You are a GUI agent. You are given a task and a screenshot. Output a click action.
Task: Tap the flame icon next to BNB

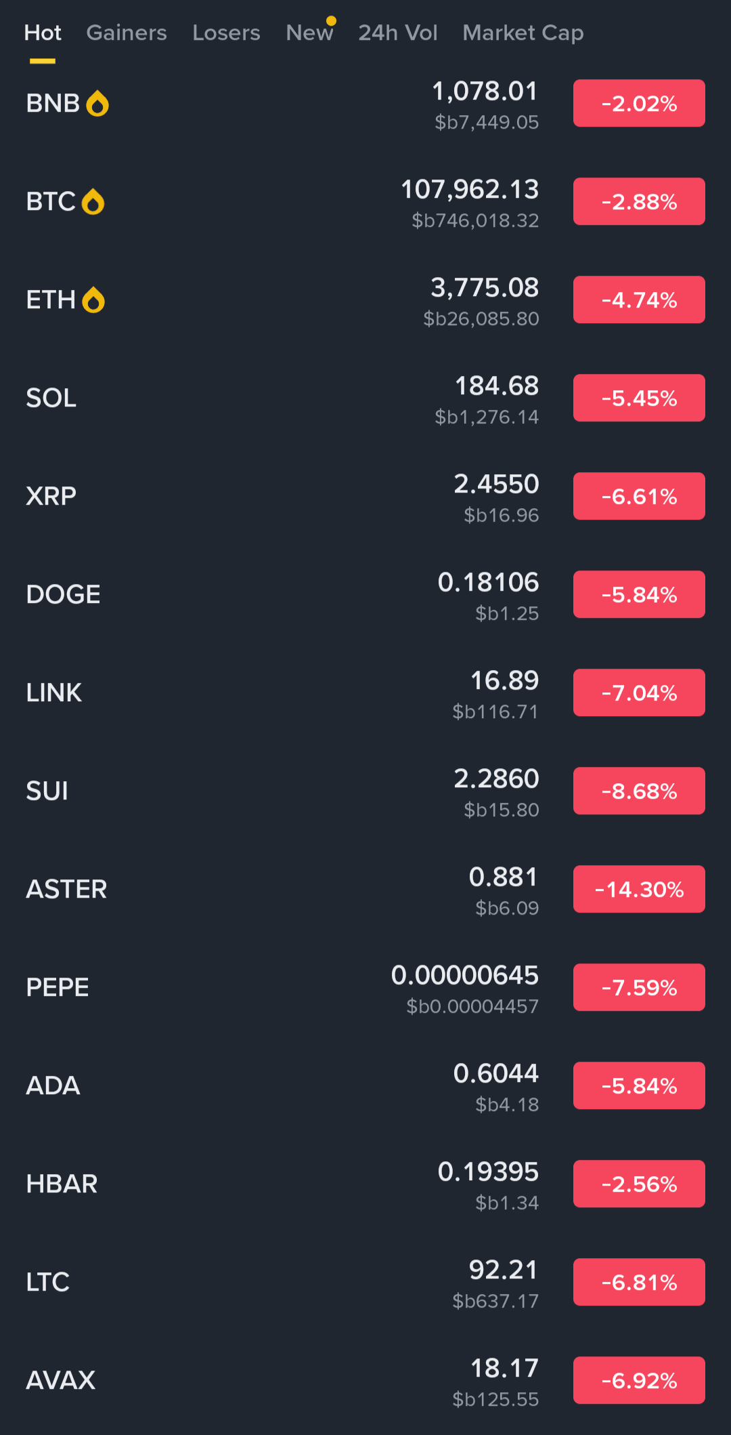click(97, 104)
